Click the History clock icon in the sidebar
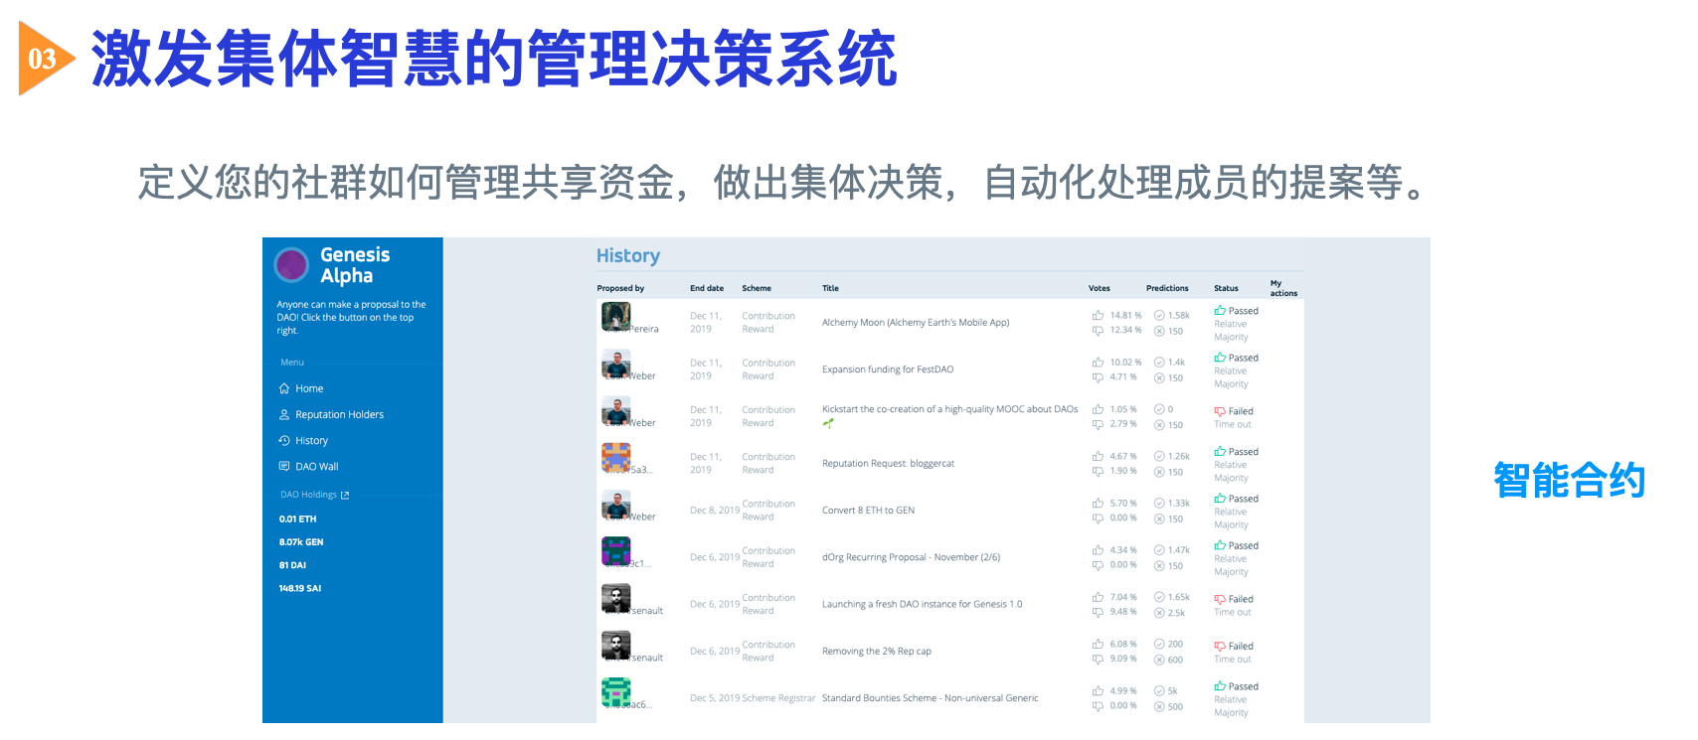1698x740 pixels. 284,440
